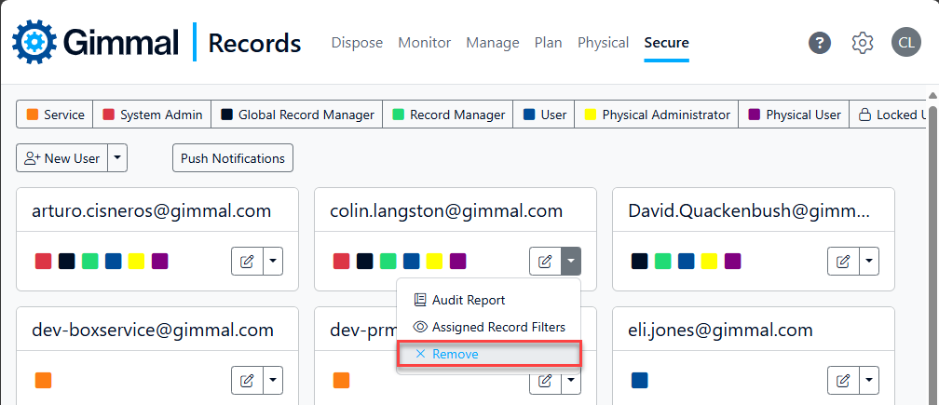The width and height of the screenshot is (939, 405).
Task: Toggle the System Admin role filter
Action: tap(152, 115)
